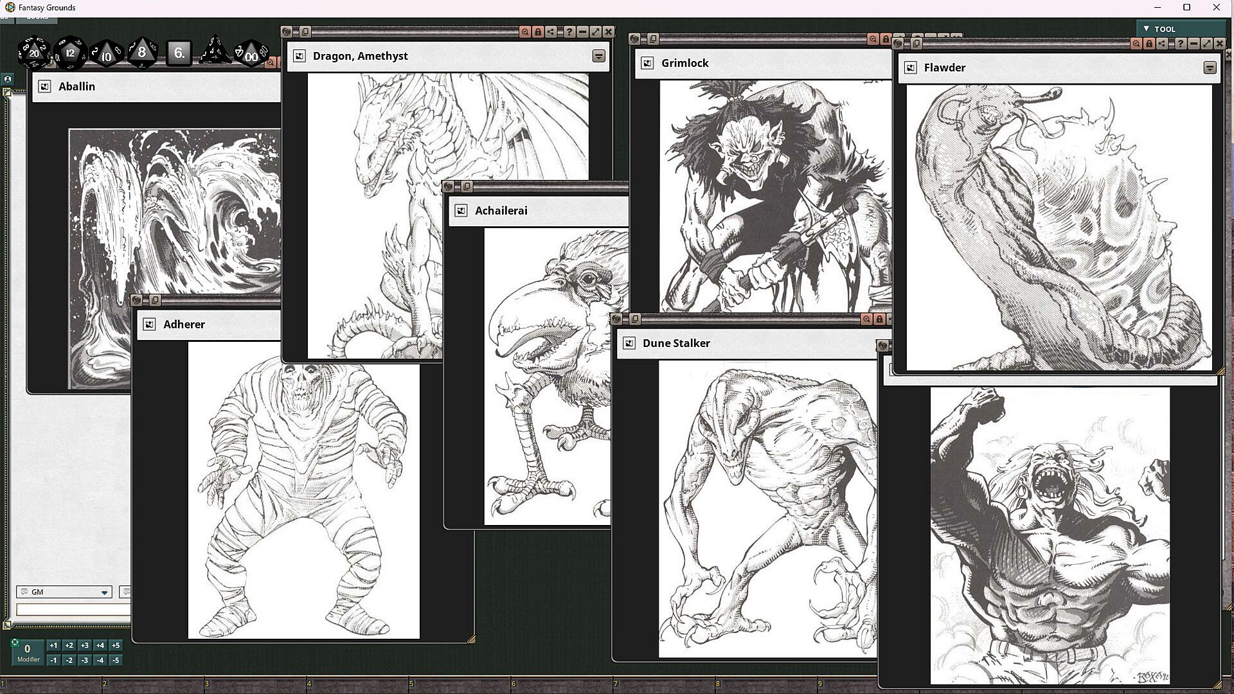
Task: Open the Dragon, Amethyst menu dropdown
Action: pos(598,56)
